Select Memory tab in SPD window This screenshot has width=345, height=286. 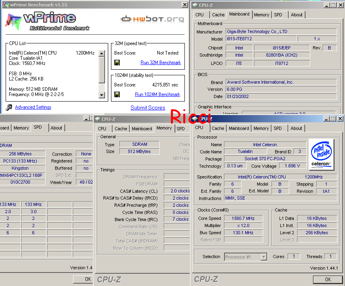click(x=21, y=128)
